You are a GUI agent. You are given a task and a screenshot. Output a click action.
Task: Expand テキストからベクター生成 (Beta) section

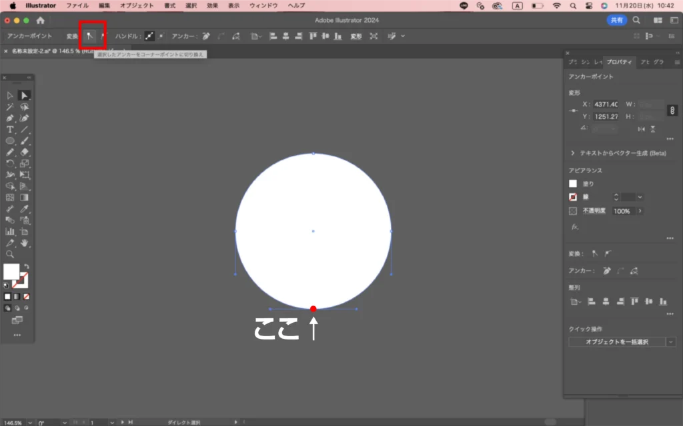click(x=573, y=153)
